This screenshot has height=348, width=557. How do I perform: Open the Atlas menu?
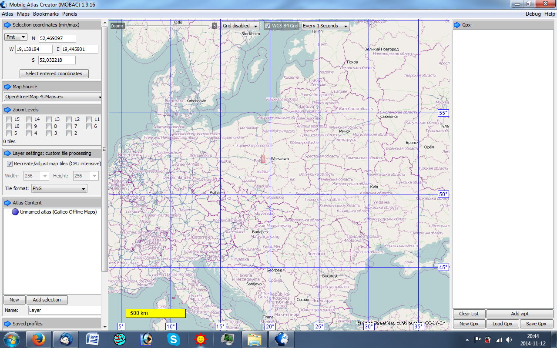(7, 14)
